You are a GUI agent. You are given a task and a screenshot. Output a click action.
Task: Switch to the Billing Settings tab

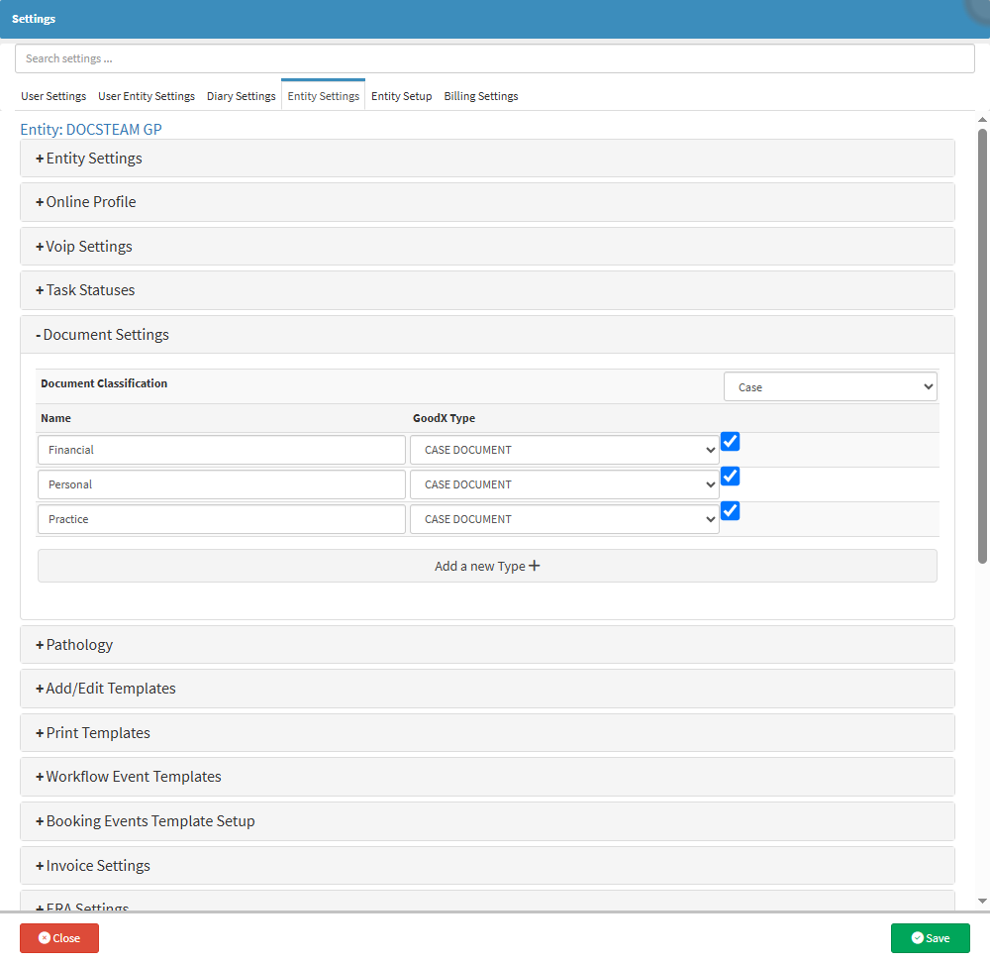point(481,96)
